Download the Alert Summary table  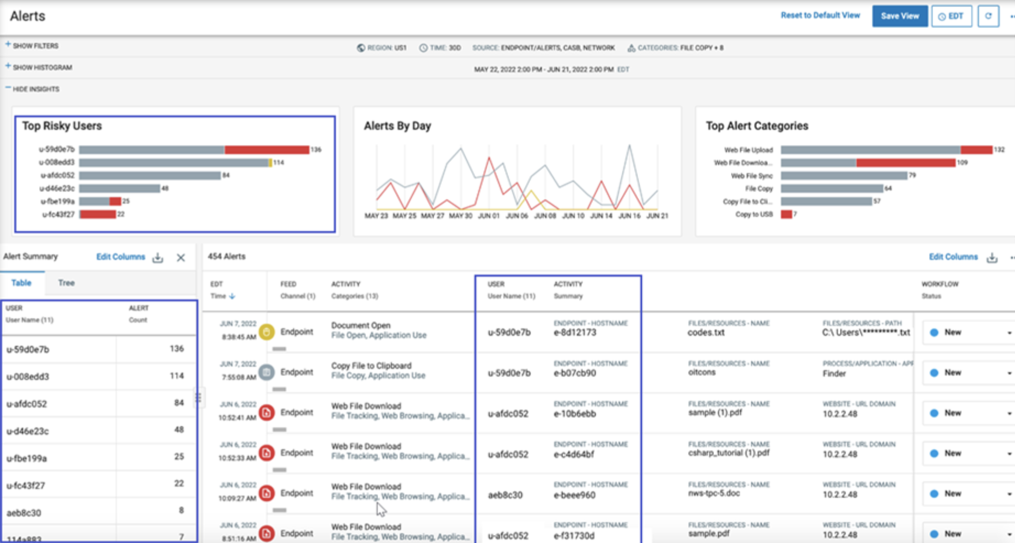[x=158, y=258]
